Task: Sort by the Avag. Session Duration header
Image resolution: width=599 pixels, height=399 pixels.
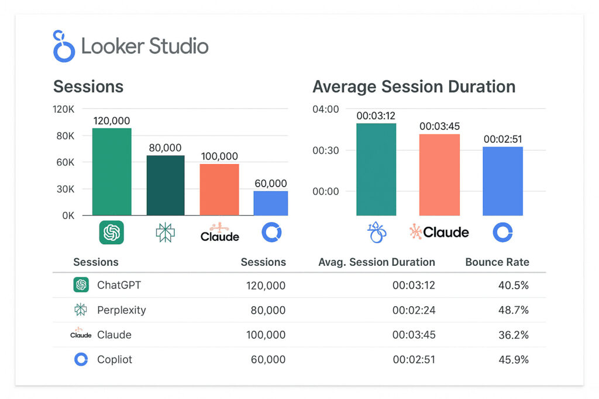Action: [x=377, y=262]
